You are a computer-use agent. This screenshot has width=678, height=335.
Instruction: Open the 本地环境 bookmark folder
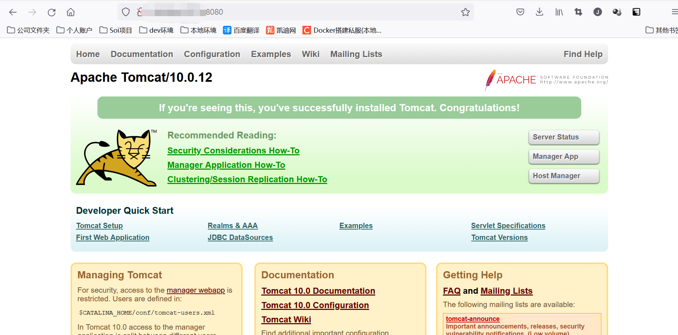(x=199, y=30)
